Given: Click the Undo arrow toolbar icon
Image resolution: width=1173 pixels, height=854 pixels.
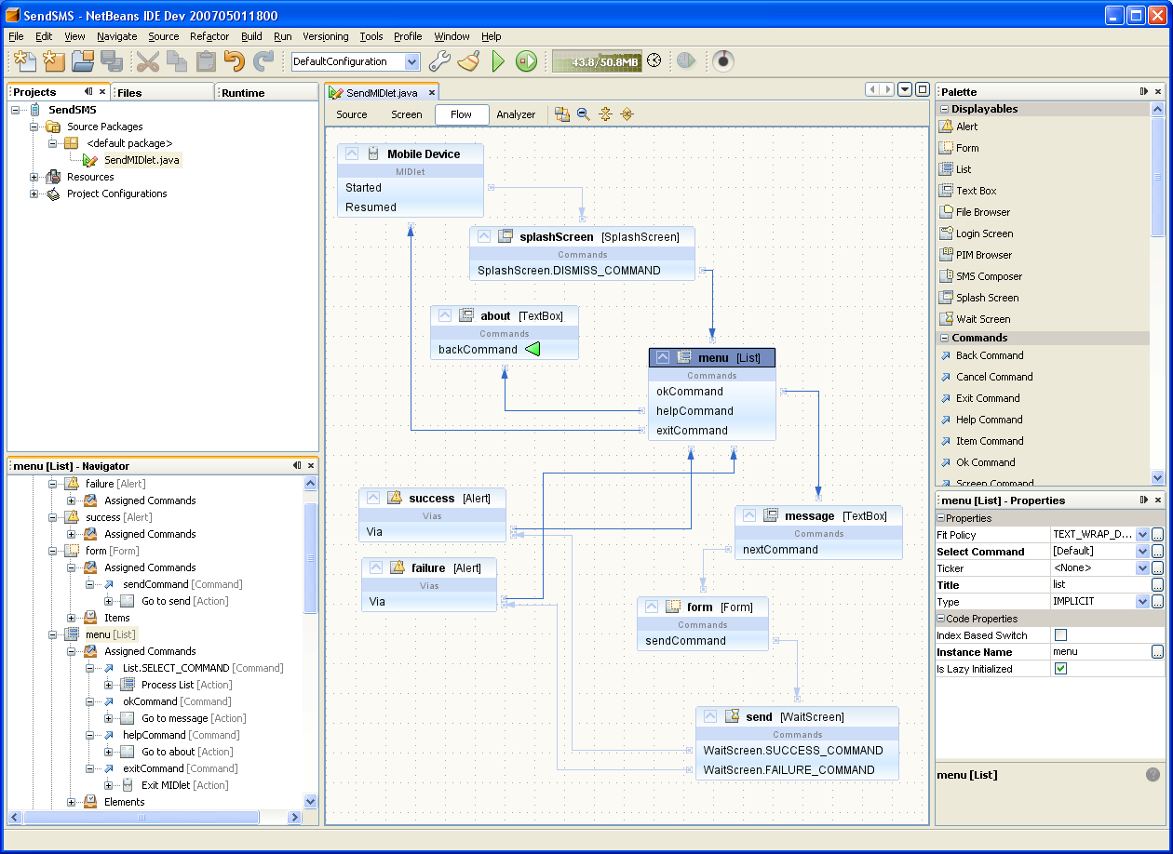Looking at the screenshot, I should pyautogui.click(x=235, y=61).
